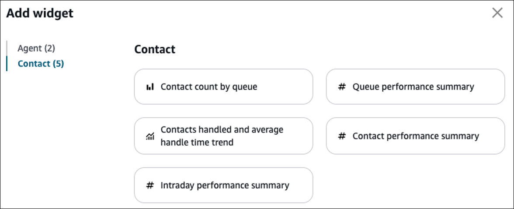Click the "handle time trend" second text line
This screenshot has height=209, width=514.
[x=197, y=142]
